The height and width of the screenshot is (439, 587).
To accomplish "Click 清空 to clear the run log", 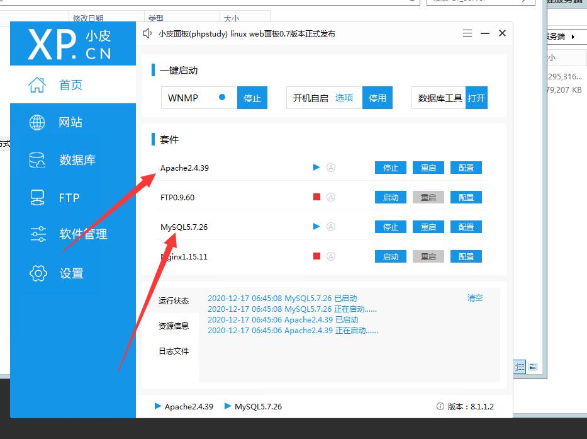I will tap(475, 298).
